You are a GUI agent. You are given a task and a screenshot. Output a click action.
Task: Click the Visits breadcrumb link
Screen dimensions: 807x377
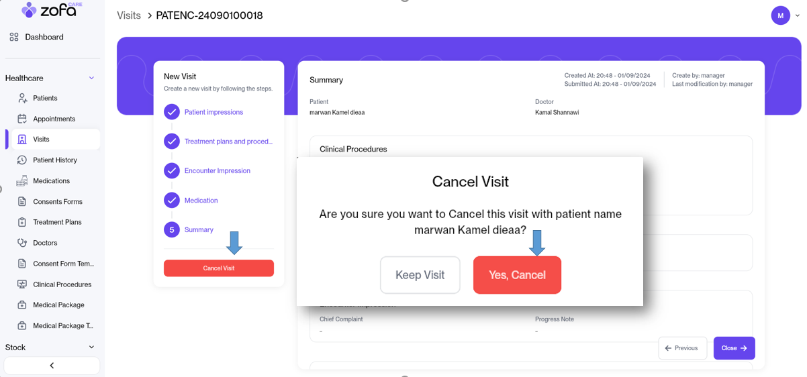tap(129, 15)
